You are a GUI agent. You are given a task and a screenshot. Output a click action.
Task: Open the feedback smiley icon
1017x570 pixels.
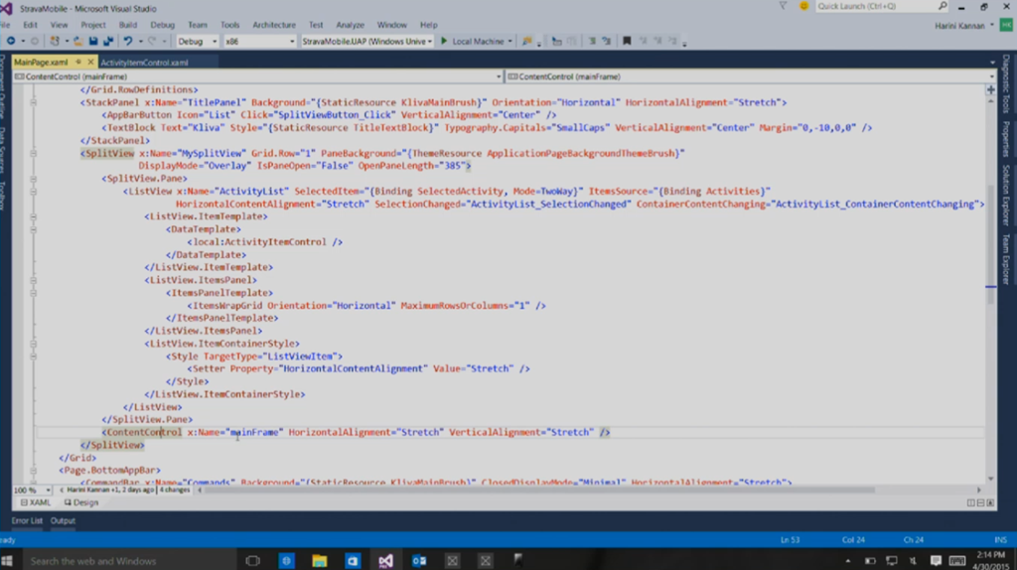click(803, 6)
